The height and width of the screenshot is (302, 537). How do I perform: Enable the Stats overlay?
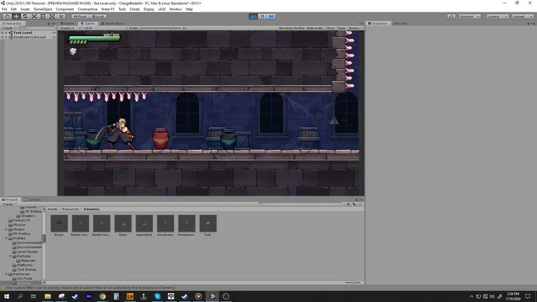(341, 28)
